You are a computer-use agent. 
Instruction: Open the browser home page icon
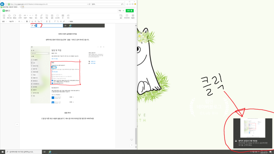click(x=127, y=4)
